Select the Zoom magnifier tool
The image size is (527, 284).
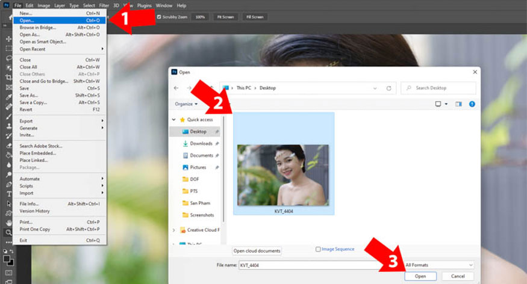(x=8, y=232)
